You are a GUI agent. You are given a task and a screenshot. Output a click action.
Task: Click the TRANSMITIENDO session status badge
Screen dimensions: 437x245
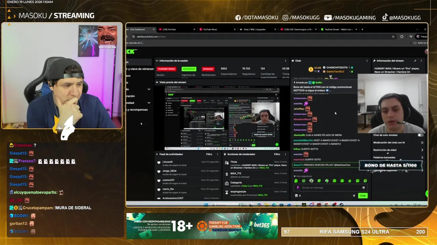point(166,69)
